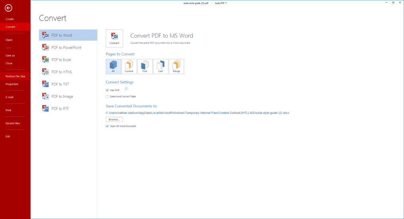404x219 pixels.
Task: Click the Browse... button
Action: [x=114, y=120]
